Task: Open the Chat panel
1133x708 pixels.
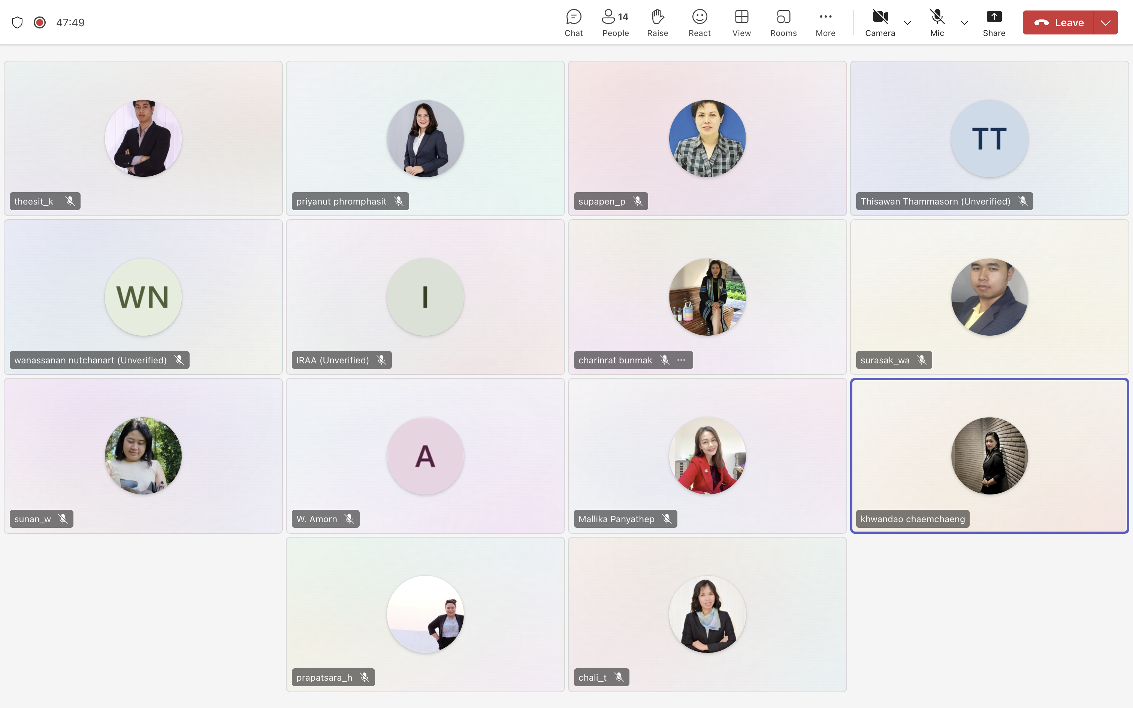Action: coord(574,22)
